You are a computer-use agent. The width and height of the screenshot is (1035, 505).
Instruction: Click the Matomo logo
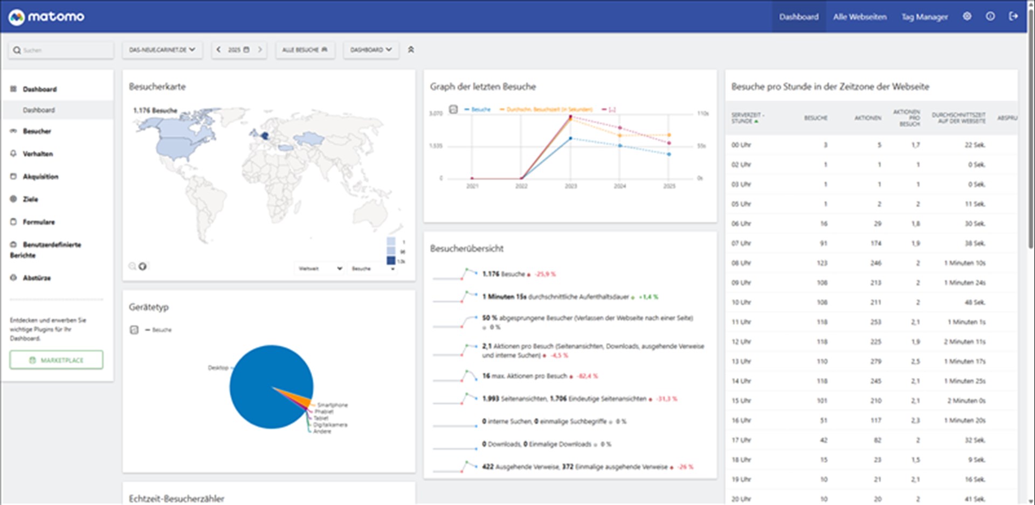(46, 17)
